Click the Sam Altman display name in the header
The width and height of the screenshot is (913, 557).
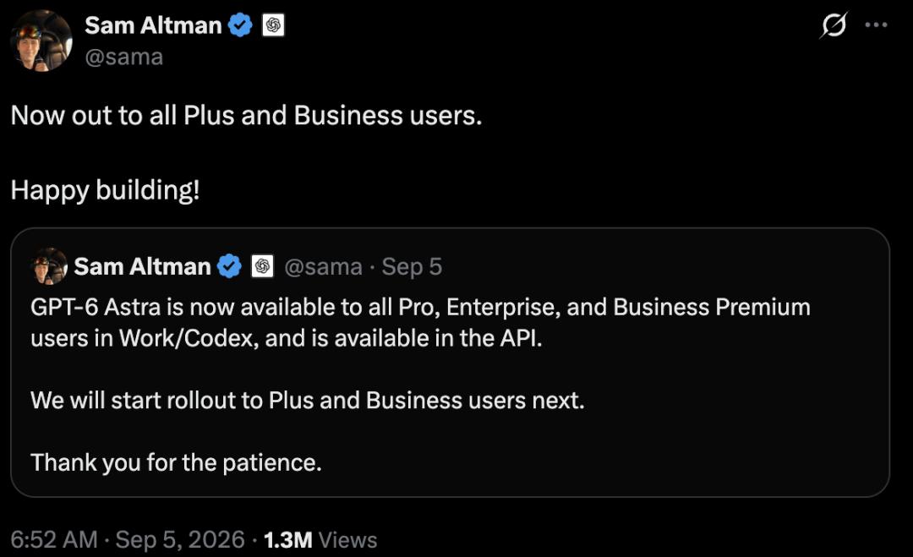click(153, 25)
